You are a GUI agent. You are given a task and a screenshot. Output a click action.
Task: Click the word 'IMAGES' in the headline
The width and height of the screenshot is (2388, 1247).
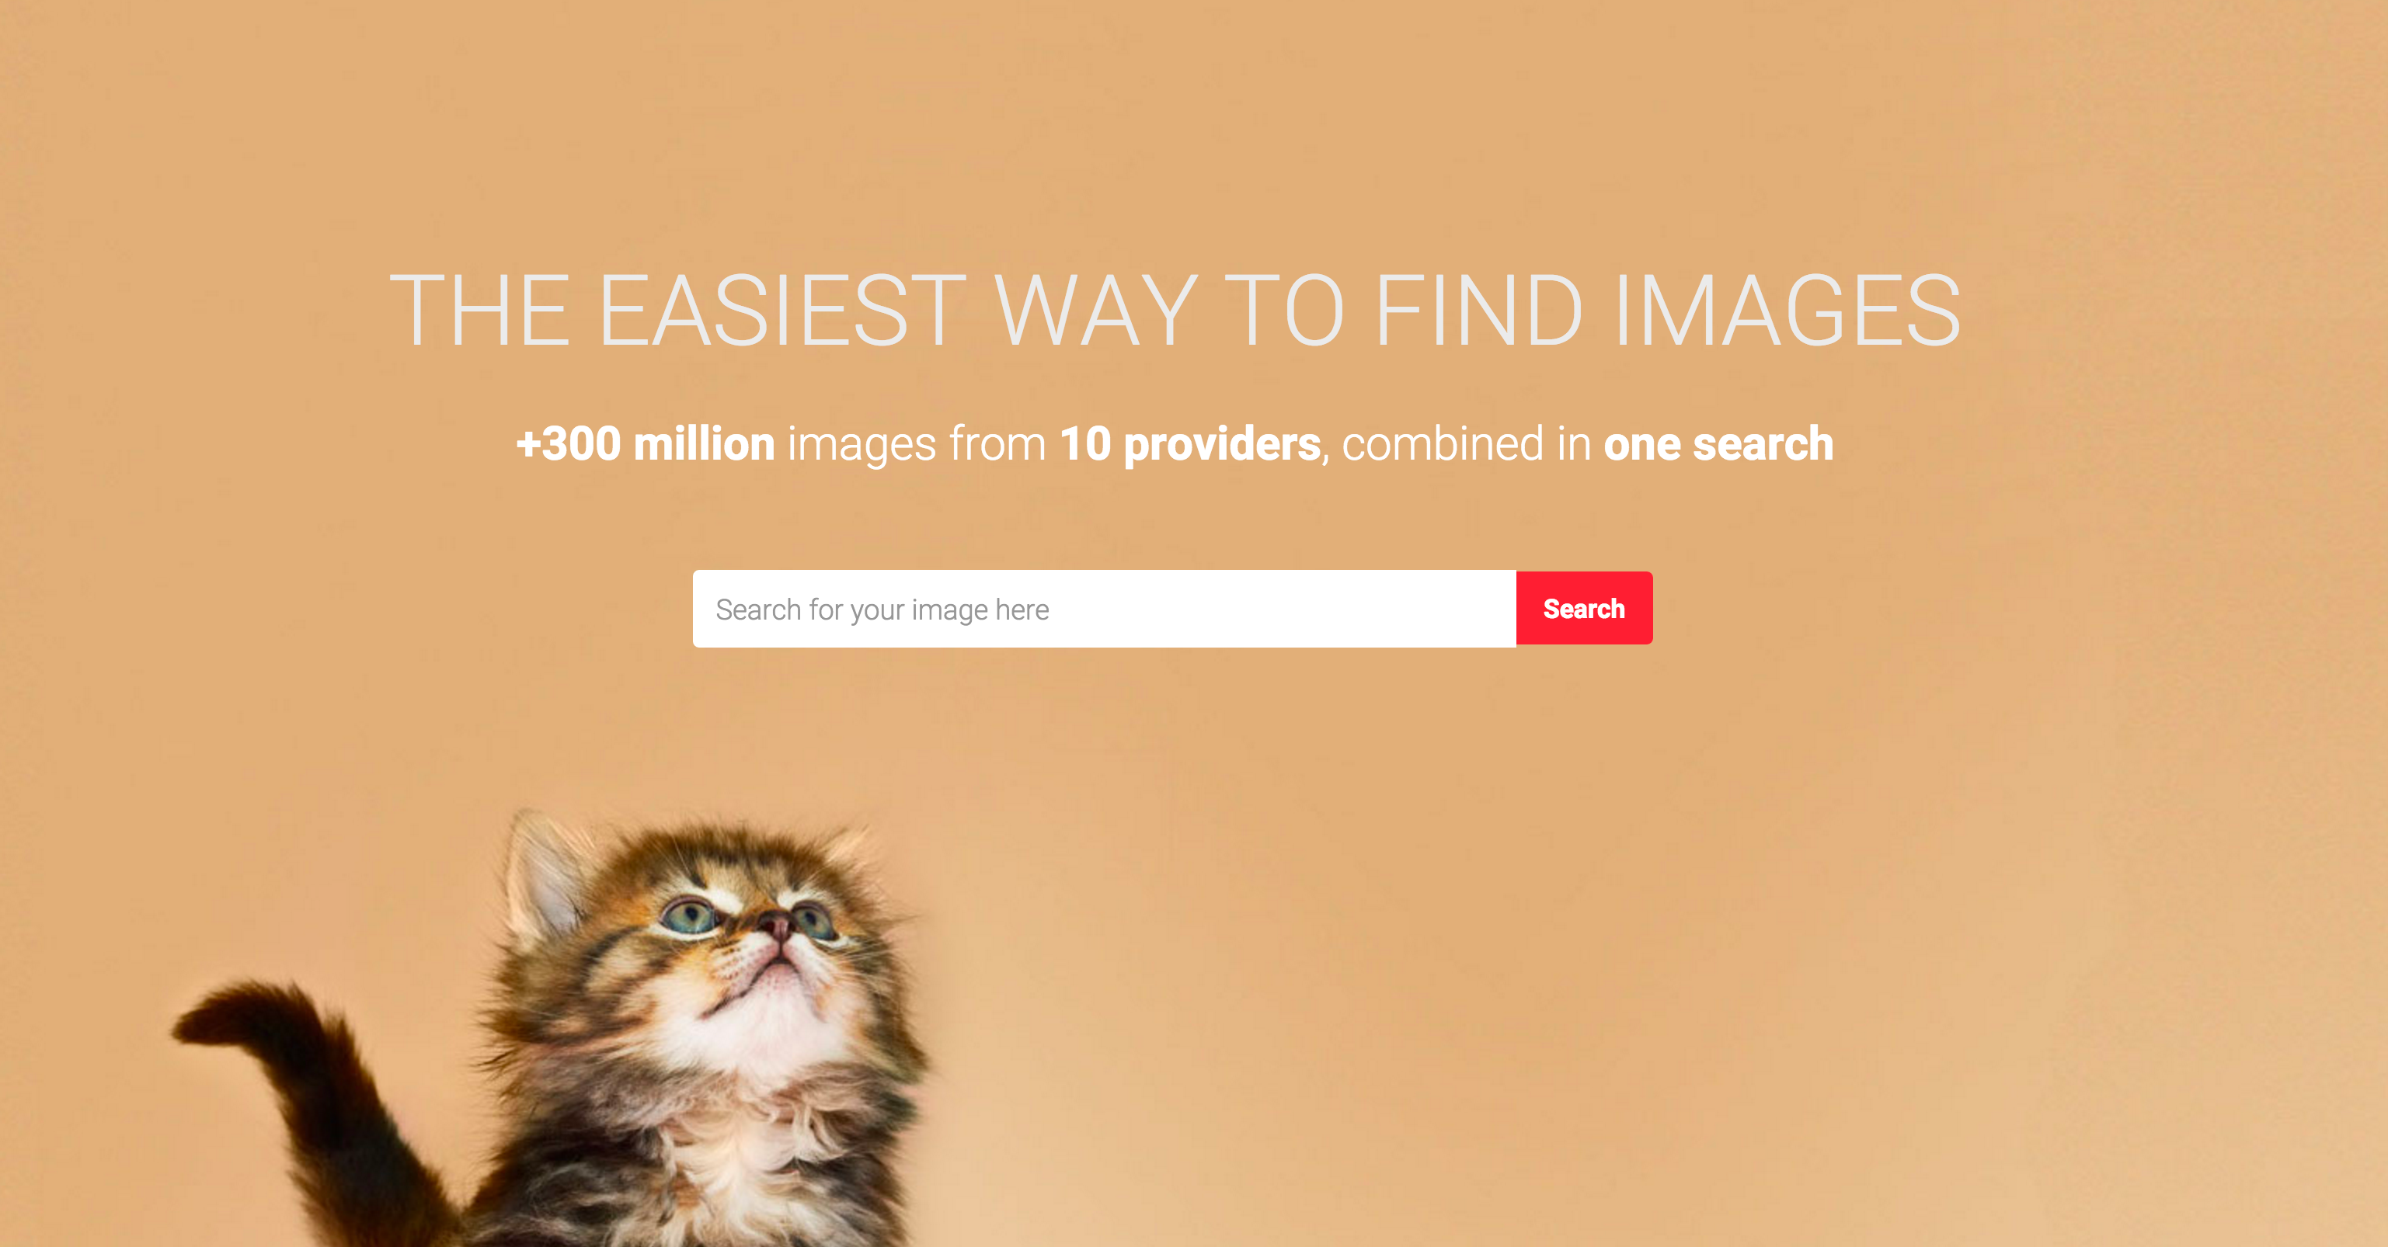1787,311
